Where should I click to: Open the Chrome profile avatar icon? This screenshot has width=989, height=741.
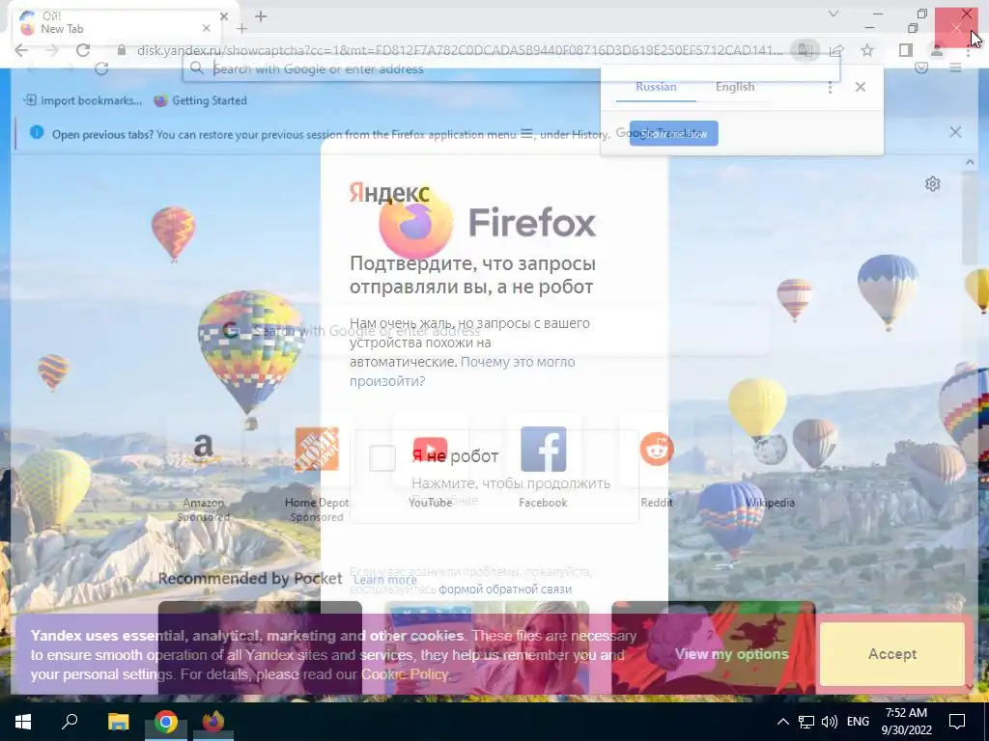[937, 50]
